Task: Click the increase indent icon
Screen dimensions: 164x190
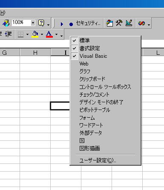Action: (8, 34)
